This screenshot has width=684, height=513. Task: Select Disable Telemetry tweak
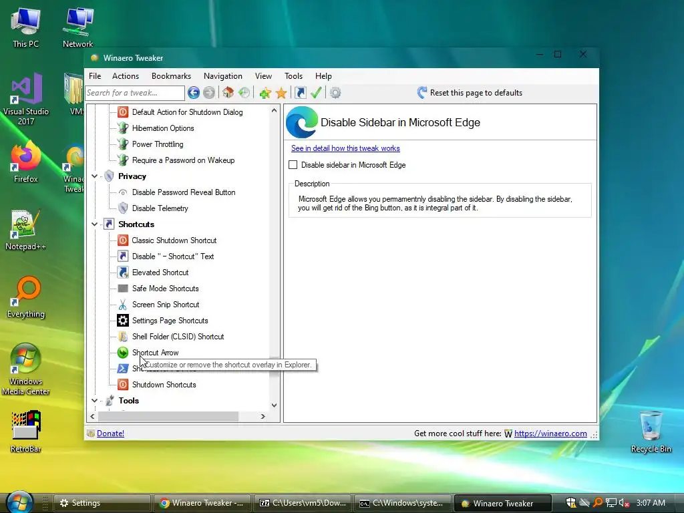click(x=160, y=208)
